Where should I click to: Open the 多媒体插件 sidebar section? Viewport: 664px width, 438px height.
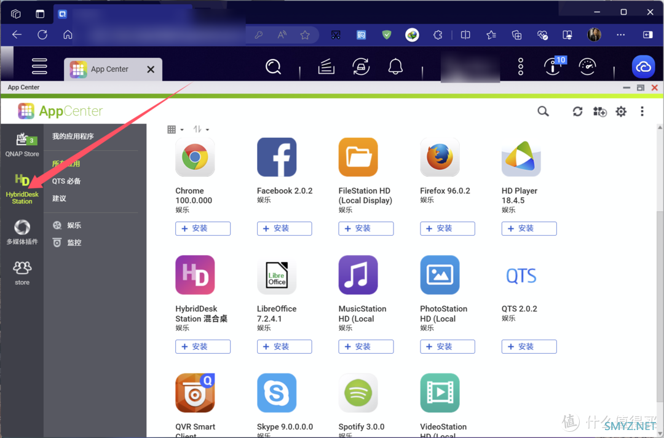[22, 232]
